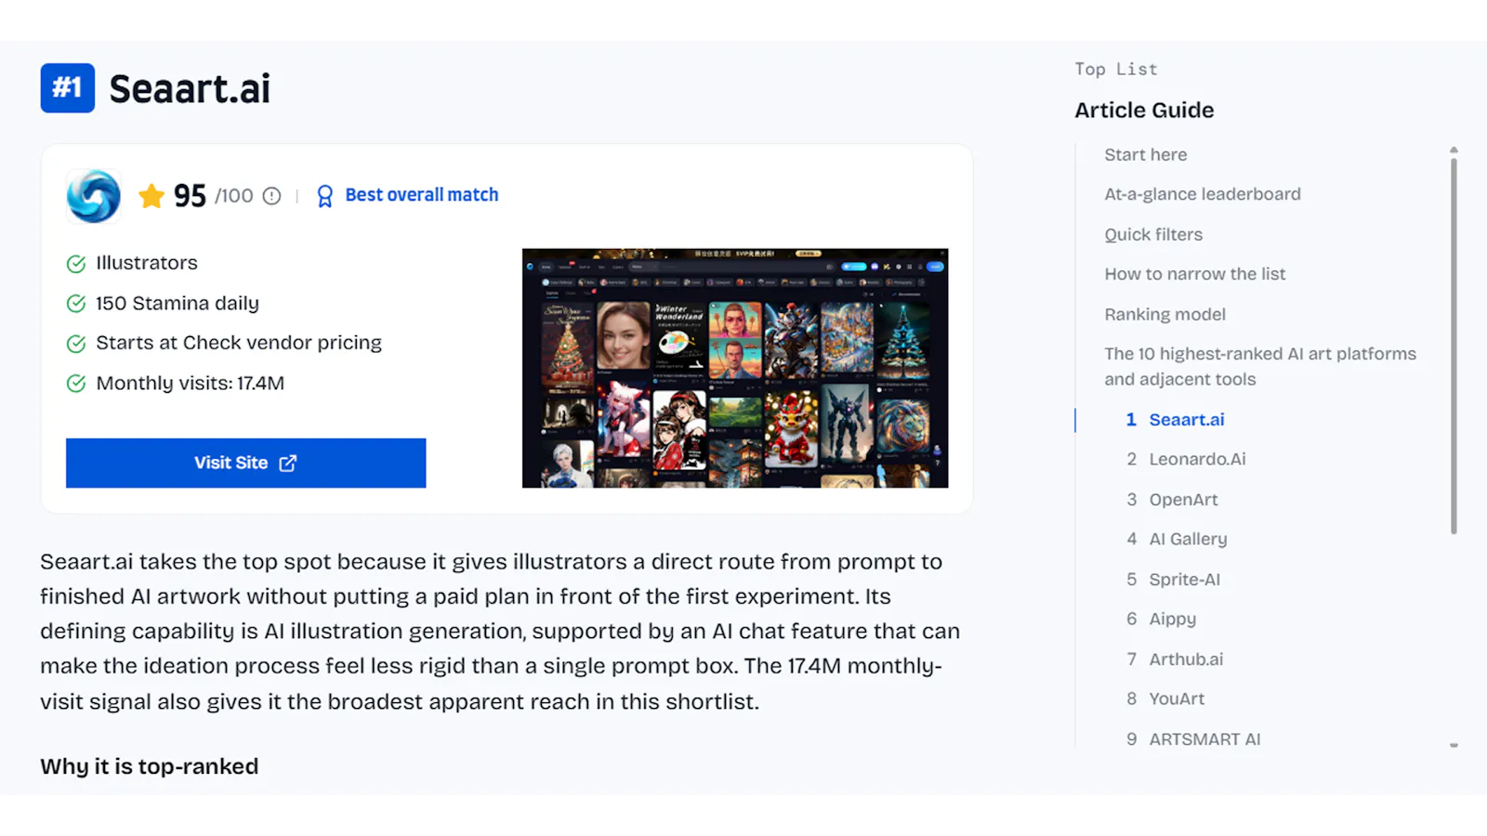
Task: Click the checkmark beside 150 Stamina daily
Action: (x=76, y=304)
